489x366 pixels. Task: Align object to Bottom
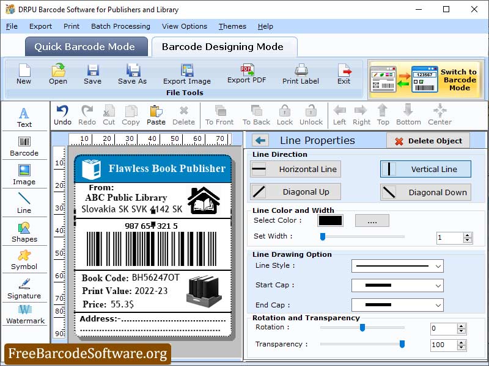point(408,115)
